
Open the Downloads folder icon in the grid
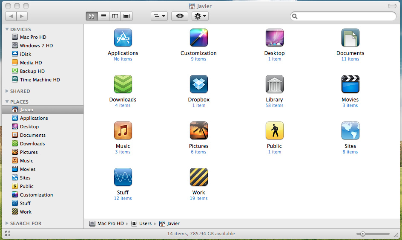point(123,84)
